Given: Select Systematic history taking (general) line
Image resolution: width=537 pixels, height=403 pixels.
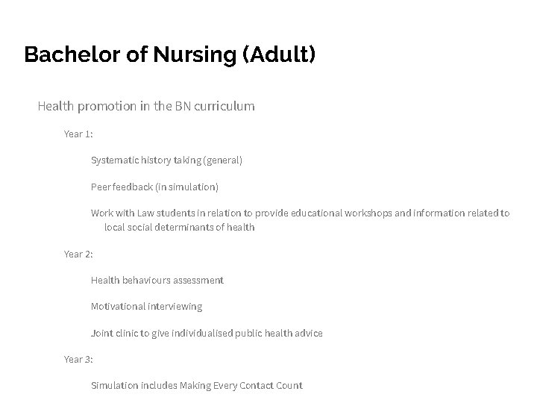Looking at the screenshot, I should click(166, 160).
